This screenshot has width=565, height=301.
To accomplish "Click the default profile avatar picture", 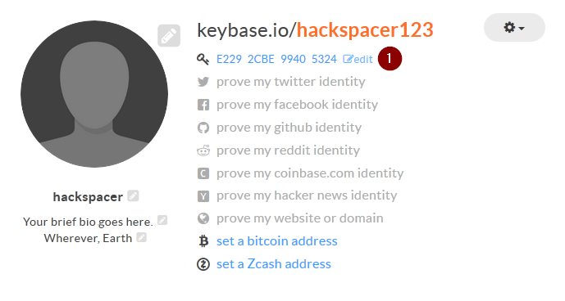I will 94,94.
